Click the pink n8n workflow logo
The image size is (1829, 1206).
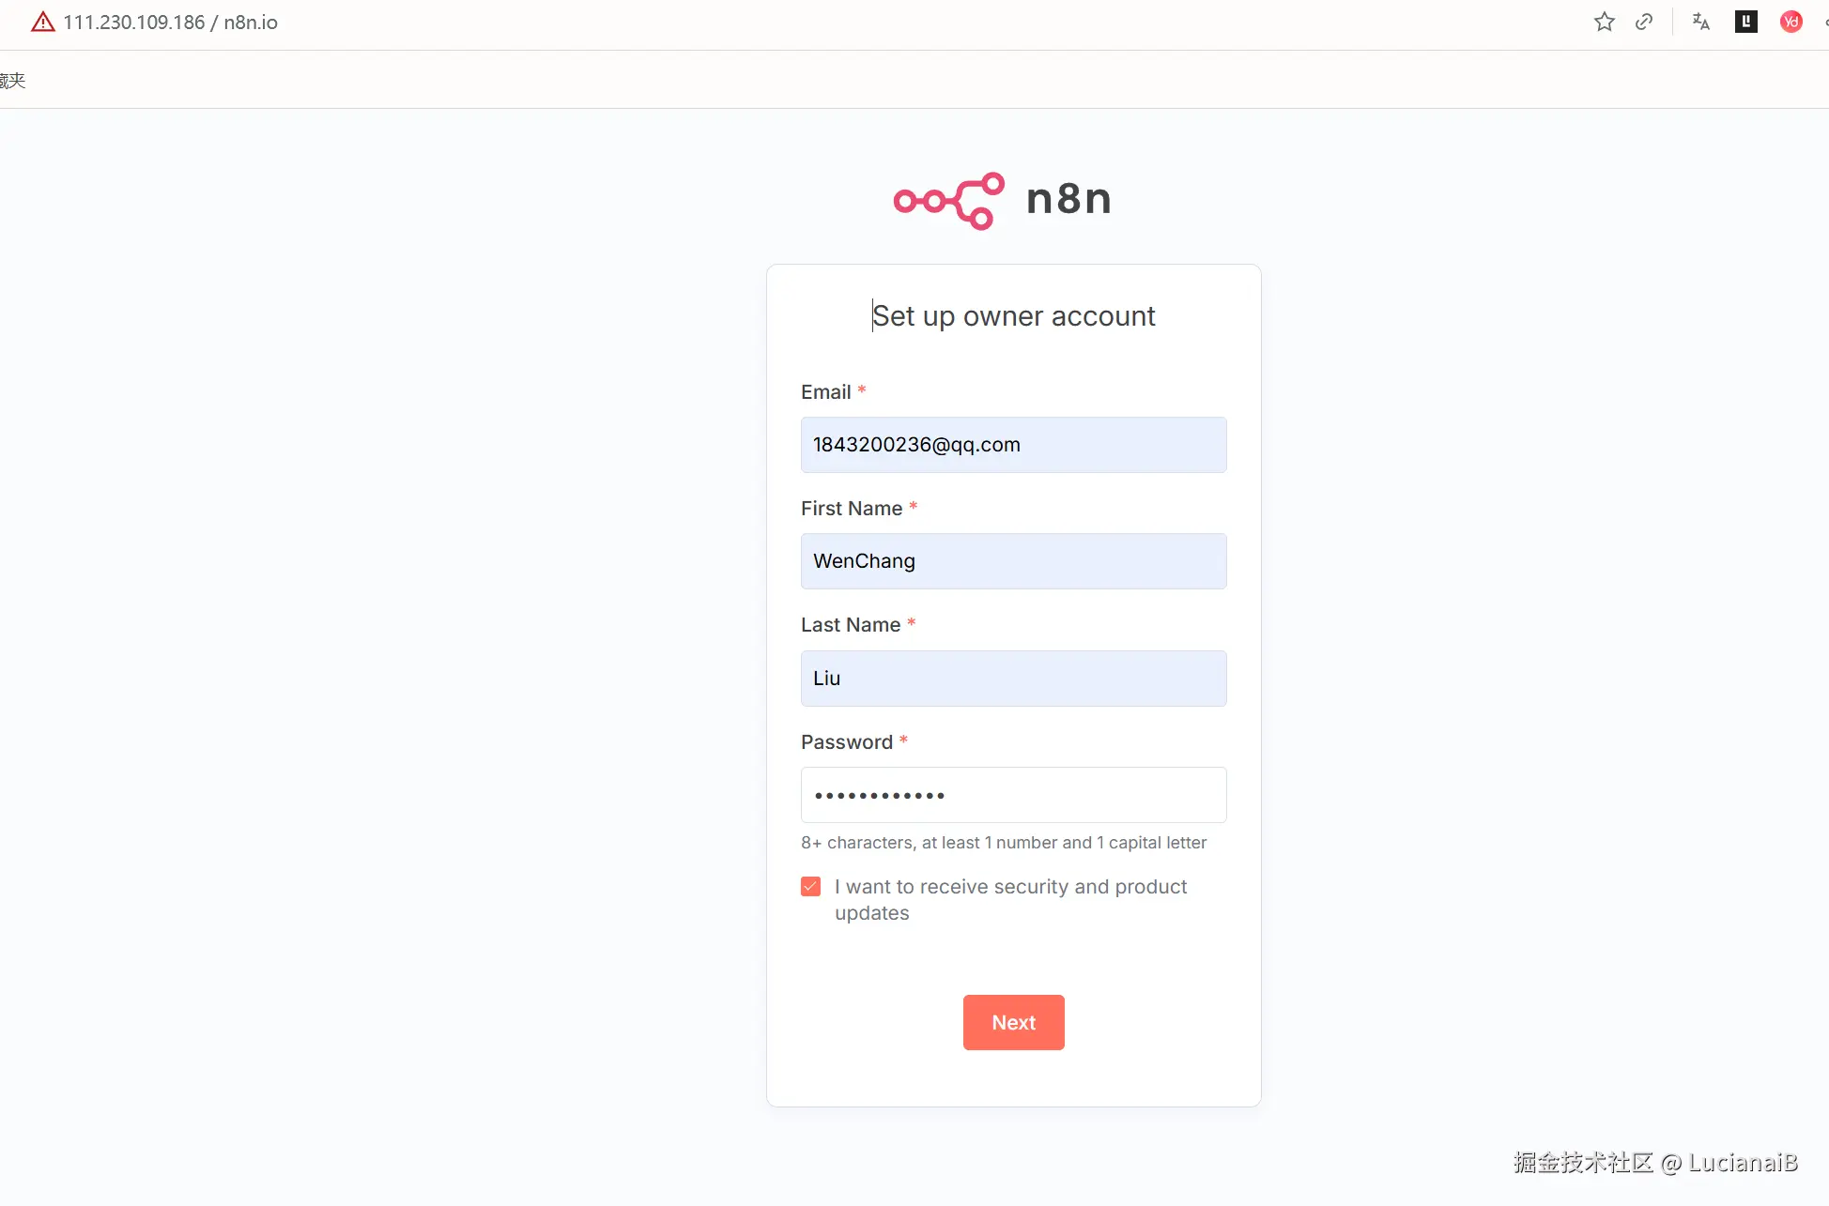948,200
